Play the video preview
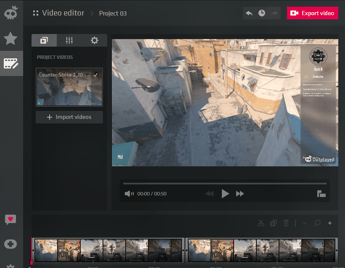Screen dimensions: 345x268 (x=225, y=194)
